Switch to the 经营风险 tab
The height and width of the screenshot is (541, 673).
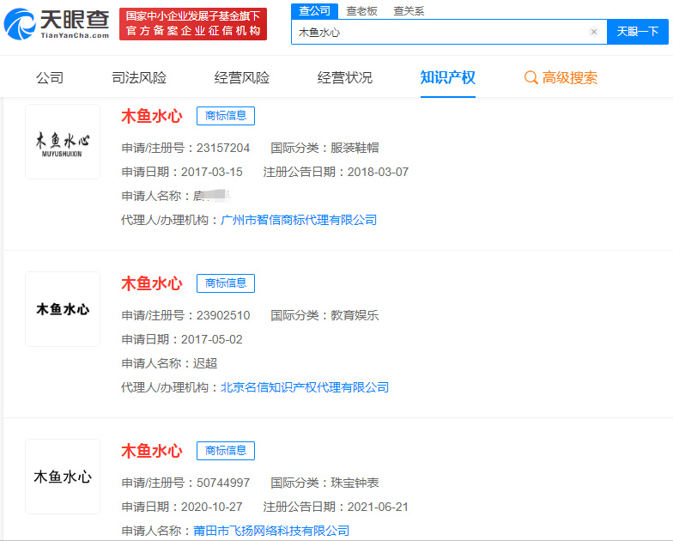coord(242,77)
